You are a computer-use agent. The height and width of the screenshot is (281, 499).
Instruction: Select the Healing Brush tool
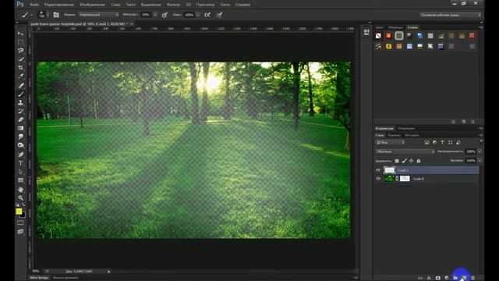click(x=21, y=85)
